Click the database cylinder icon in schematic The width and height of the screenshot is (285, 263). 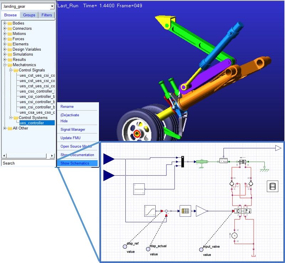[x=273, y=186]
